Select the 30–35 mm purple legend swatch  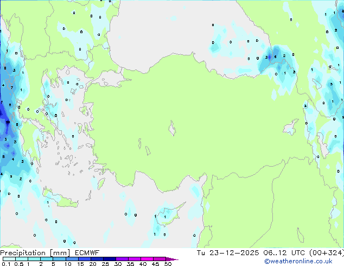pyautogui.click(x=122, y=259)
